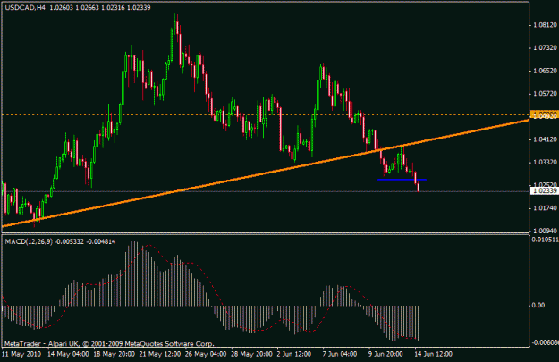This screenshot has height=362, width=559.
Task: Click the 1.03320 price scale value
Action: (x=545, y=162)
